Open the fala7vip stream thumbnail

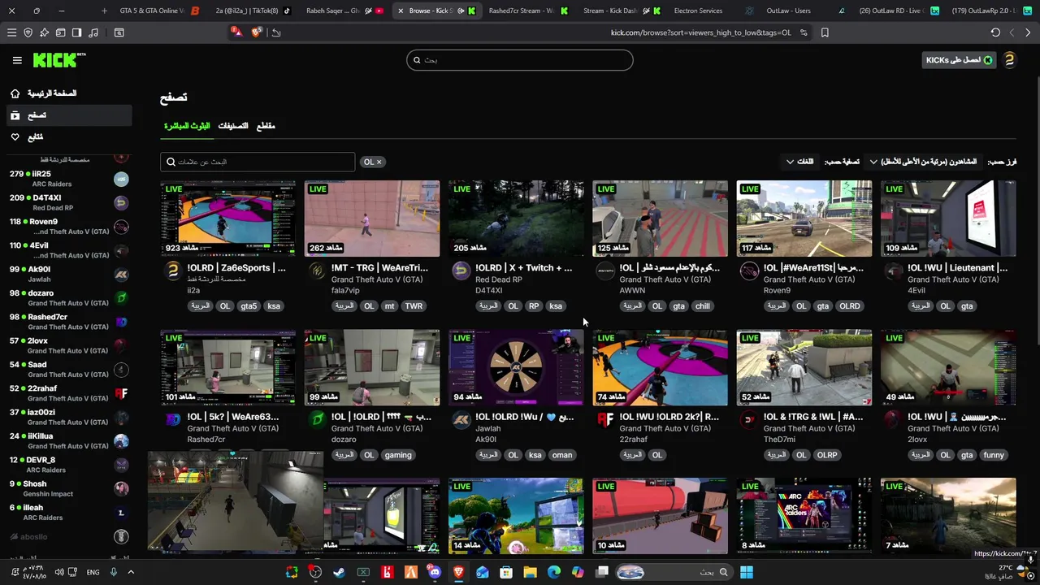(x=372, y=219)
